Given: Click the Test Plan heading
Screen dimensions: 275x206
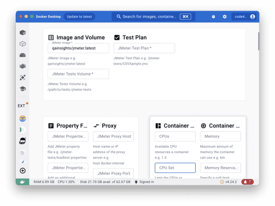Looking at the screenshot, I should [x=134, y=38].
